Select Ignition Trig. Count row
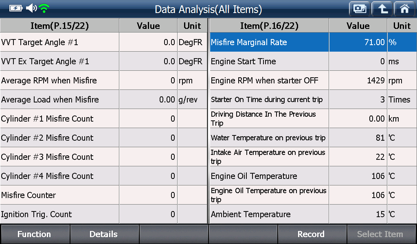The height and width of the screenshot is (244, 417). tap(103, 214)
